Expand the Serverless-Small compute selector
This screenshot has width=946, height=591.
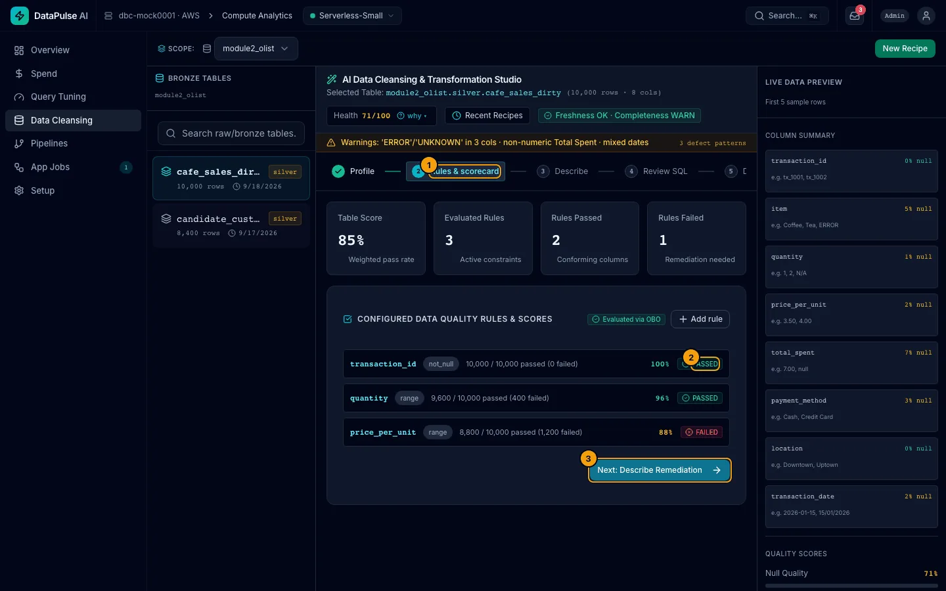click(352, 16)
